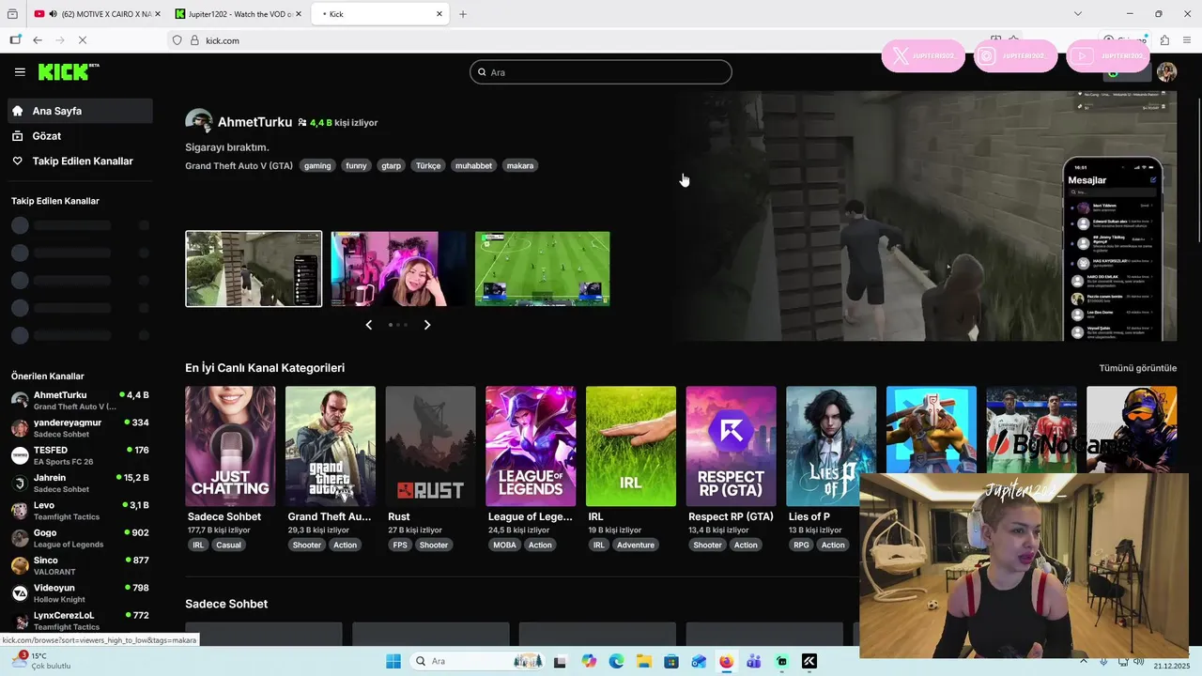
Task: Open the Just Chatting category card
Action: [230, 446]
